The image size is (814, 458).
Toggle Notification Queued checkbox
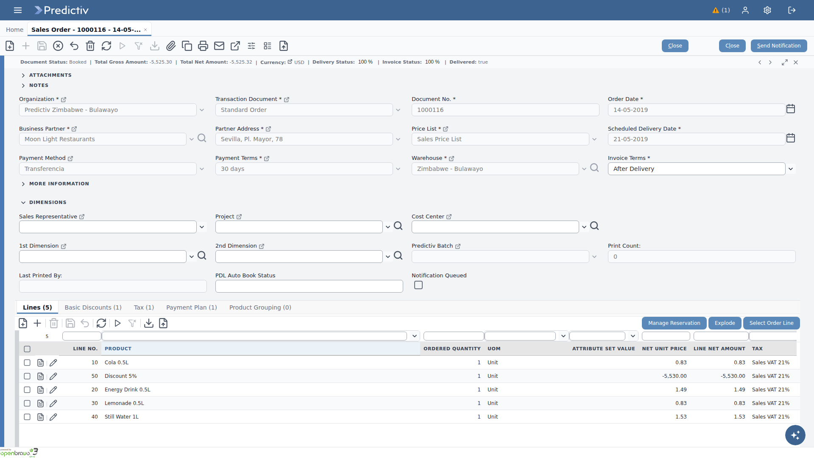418,285
